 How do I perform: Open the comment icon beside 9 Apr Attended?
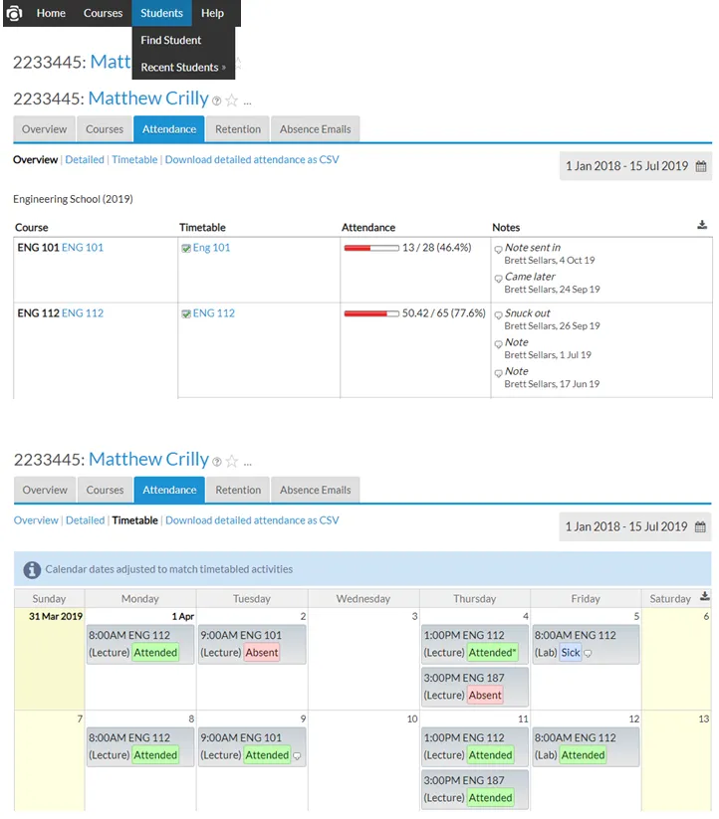point(297,755)
